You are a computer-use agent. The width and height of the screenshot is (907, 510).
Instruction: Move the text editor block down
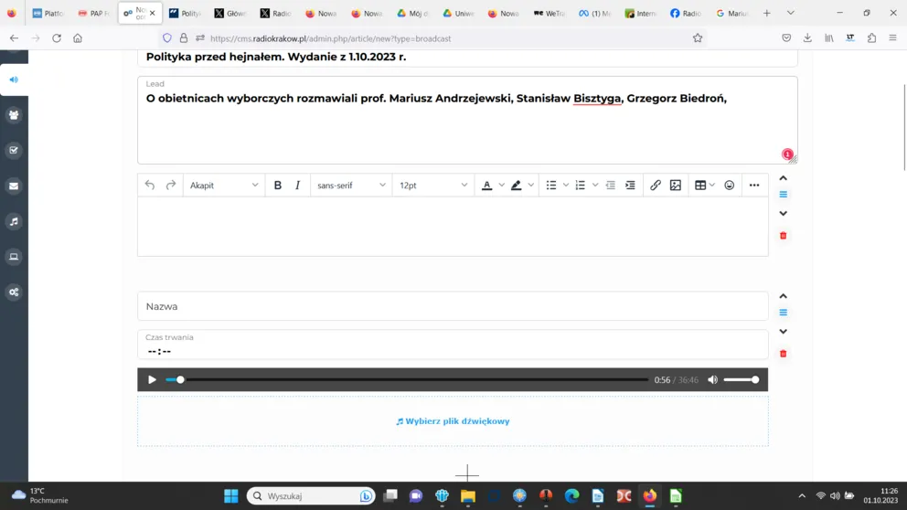tap(784, 213)
